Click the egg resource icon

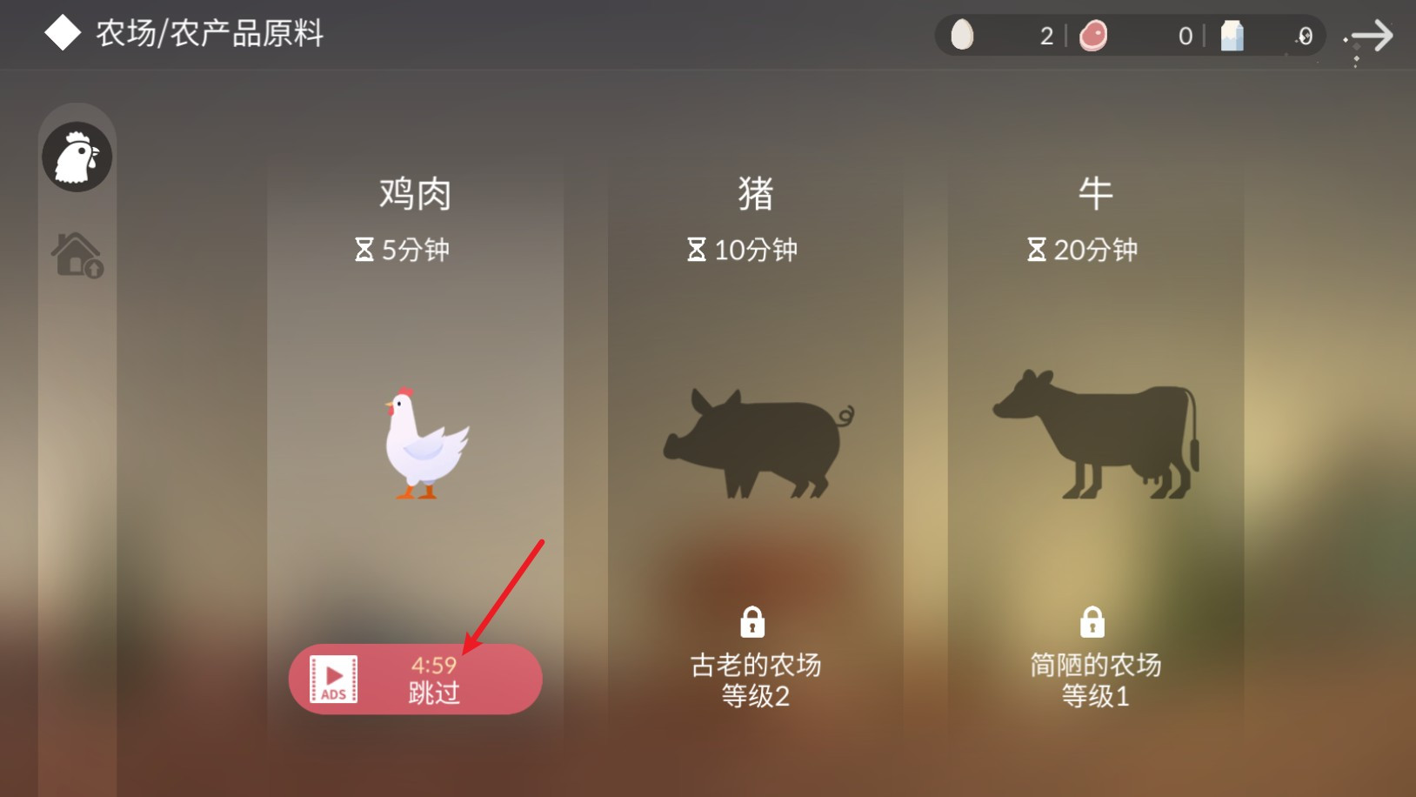[962, 35]
